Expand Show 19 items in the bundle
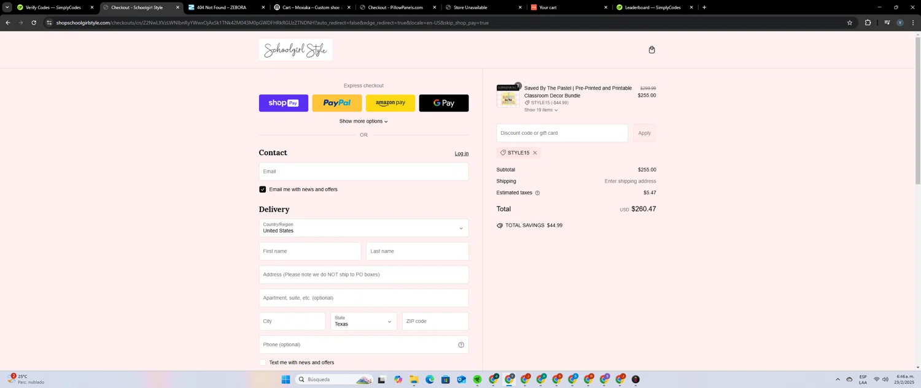Image resolution: width=921 pixels, height=388 pixels. pos(541,110)
